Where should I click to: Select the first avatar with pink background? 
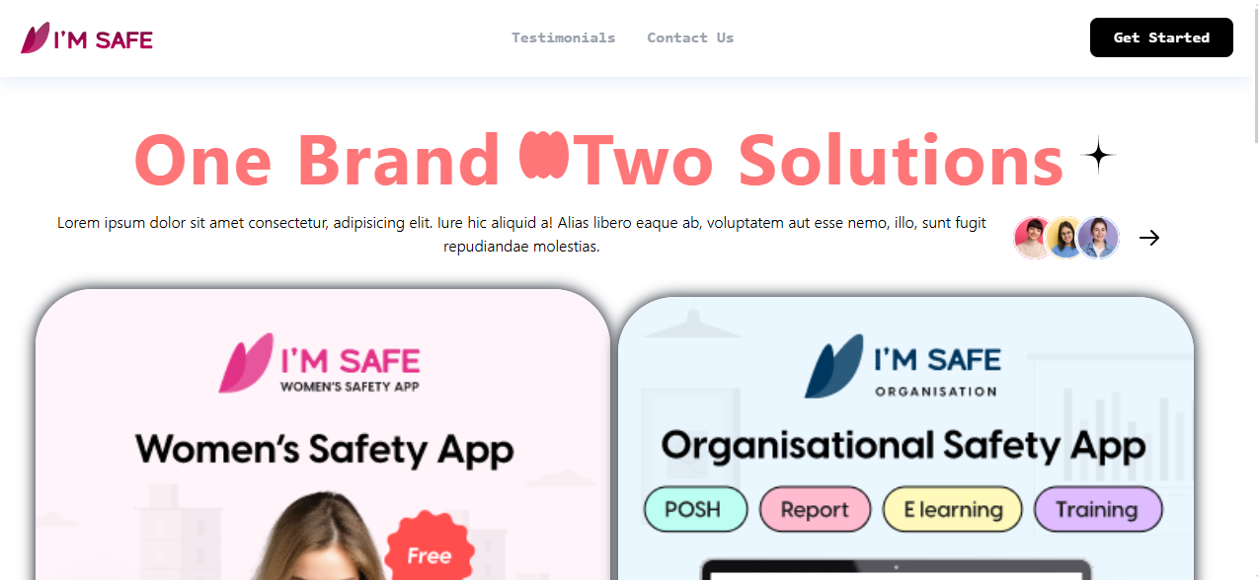[x=1034, y=238]
